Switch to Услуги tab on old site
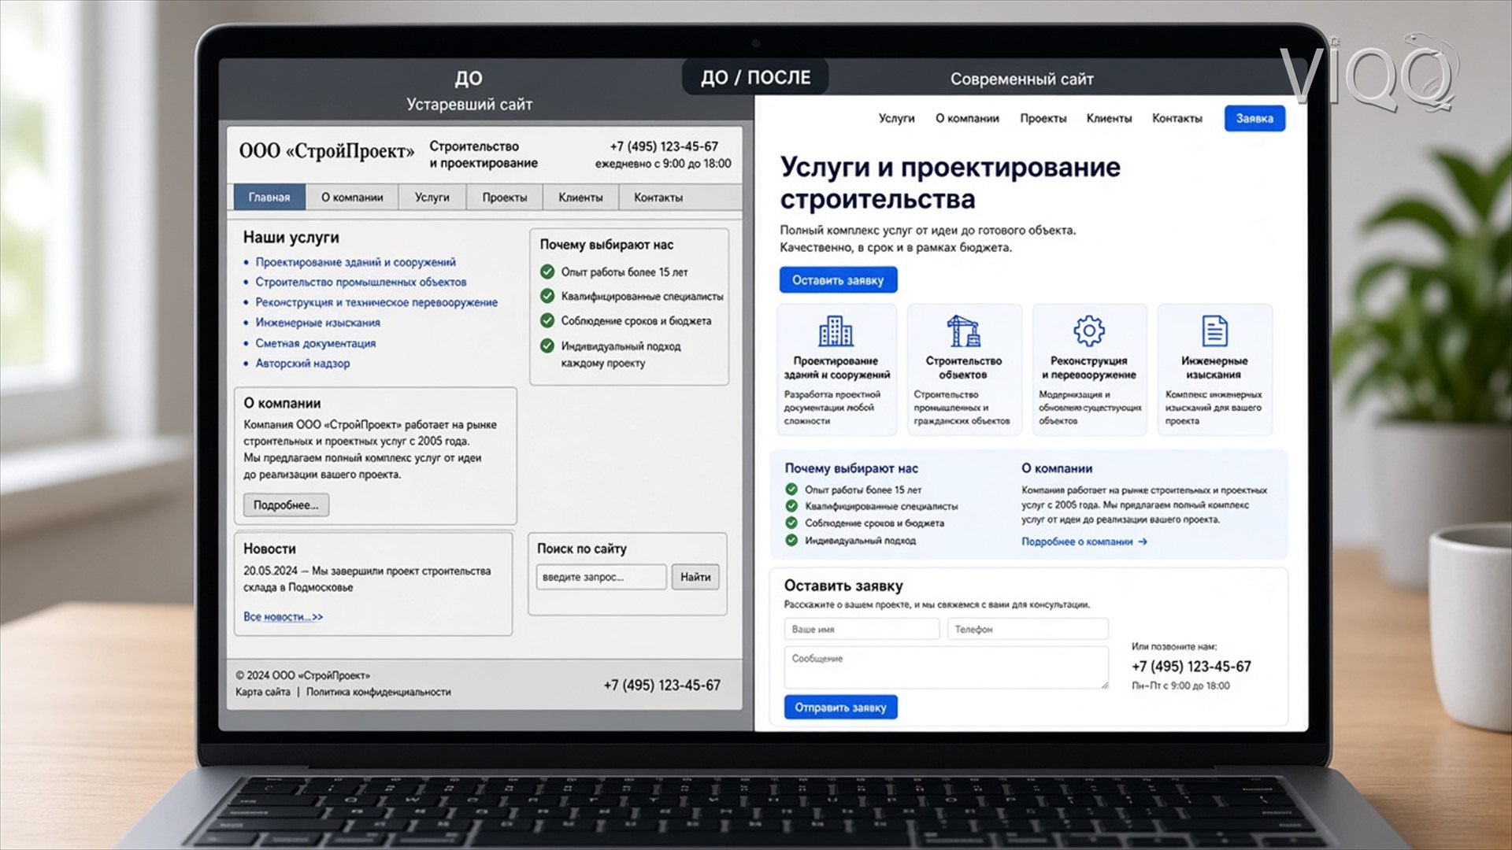Image resolution: width=1512 pixels, height=850 pixels. click(432, 197)
